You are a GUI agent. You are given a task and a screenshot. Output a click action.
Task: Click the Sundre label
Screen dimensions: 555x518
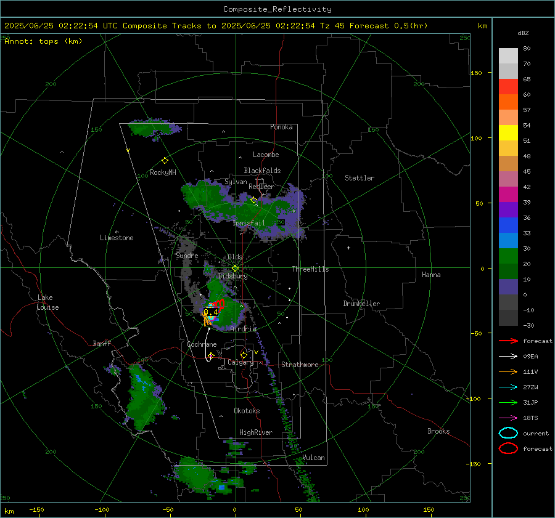pos(187,256)
